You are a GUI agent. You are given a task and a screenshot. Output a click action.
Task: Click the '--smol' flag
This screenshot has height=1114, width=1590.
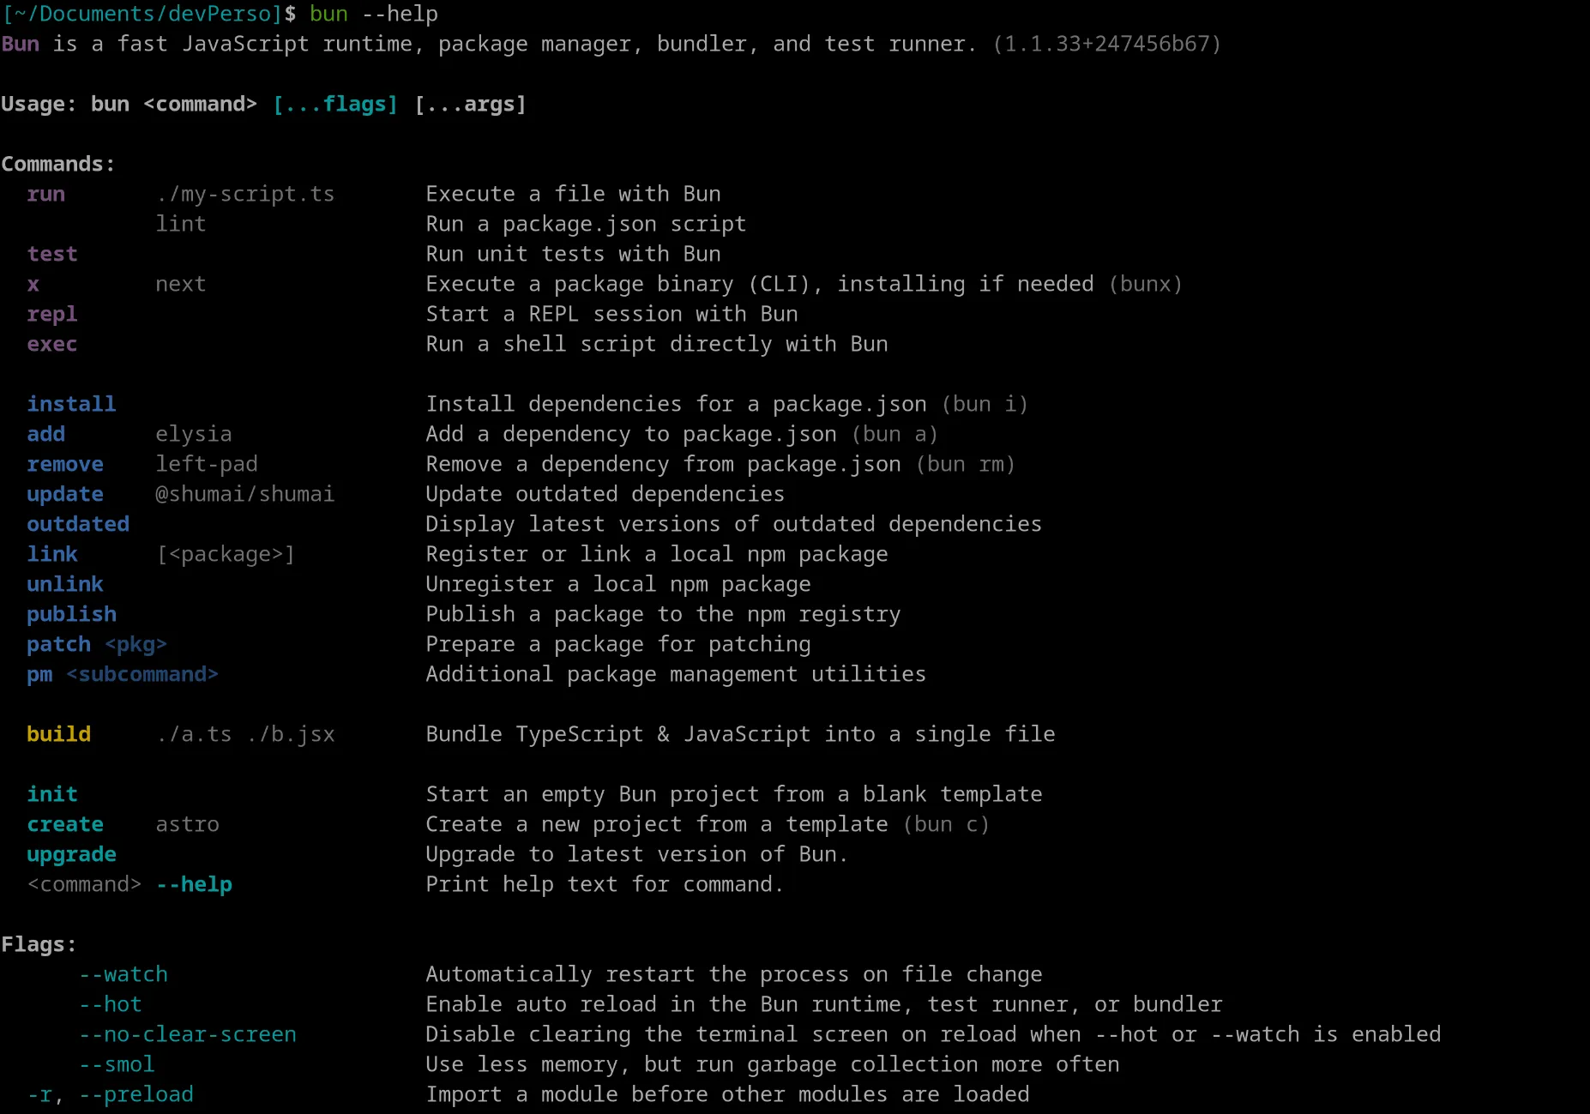point(117,1064)
